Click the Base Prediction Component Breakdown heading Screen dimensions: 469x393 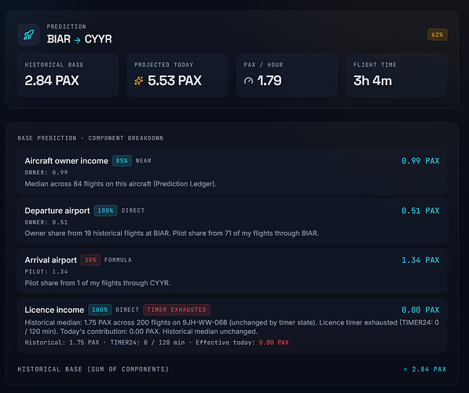(90, 138)
